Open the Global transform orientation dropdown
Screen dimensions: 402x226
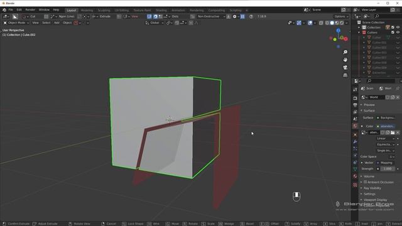[155, 23]
